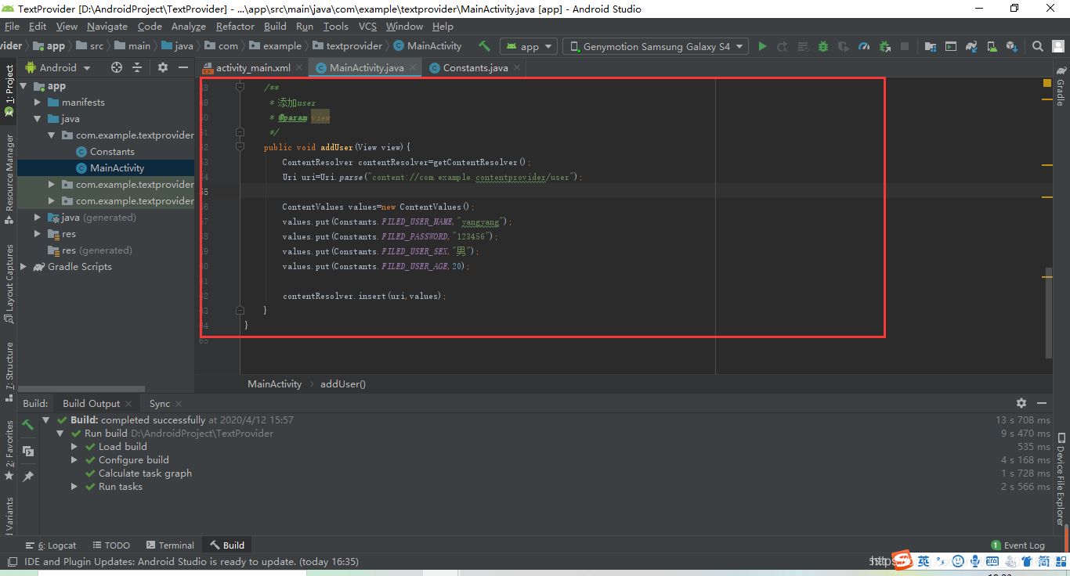Run app with Coverage icon

click(x=844, y=46)
